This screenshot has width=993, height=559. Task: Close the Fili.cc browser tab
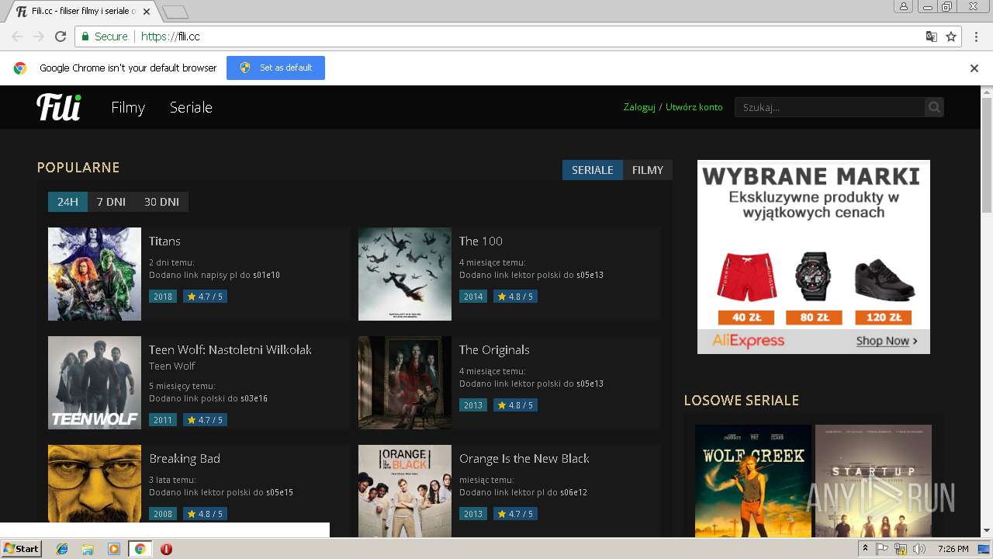[147, 12]
